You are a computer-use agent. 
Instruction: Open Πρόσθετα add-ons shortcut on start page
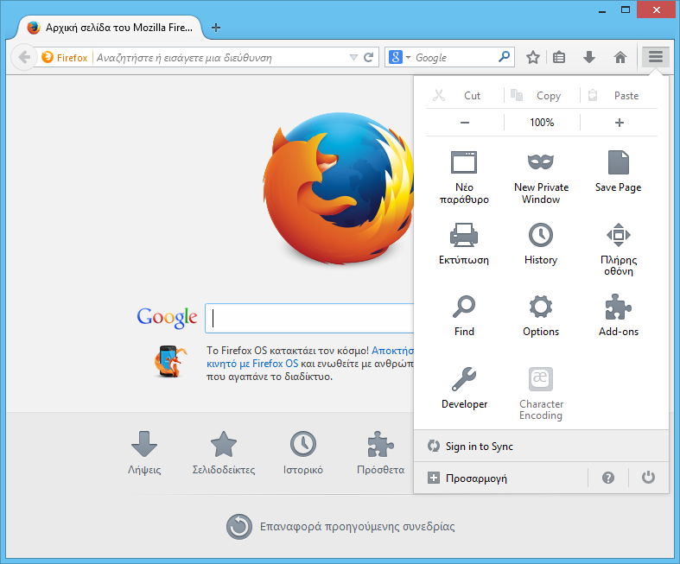point(380,453)
